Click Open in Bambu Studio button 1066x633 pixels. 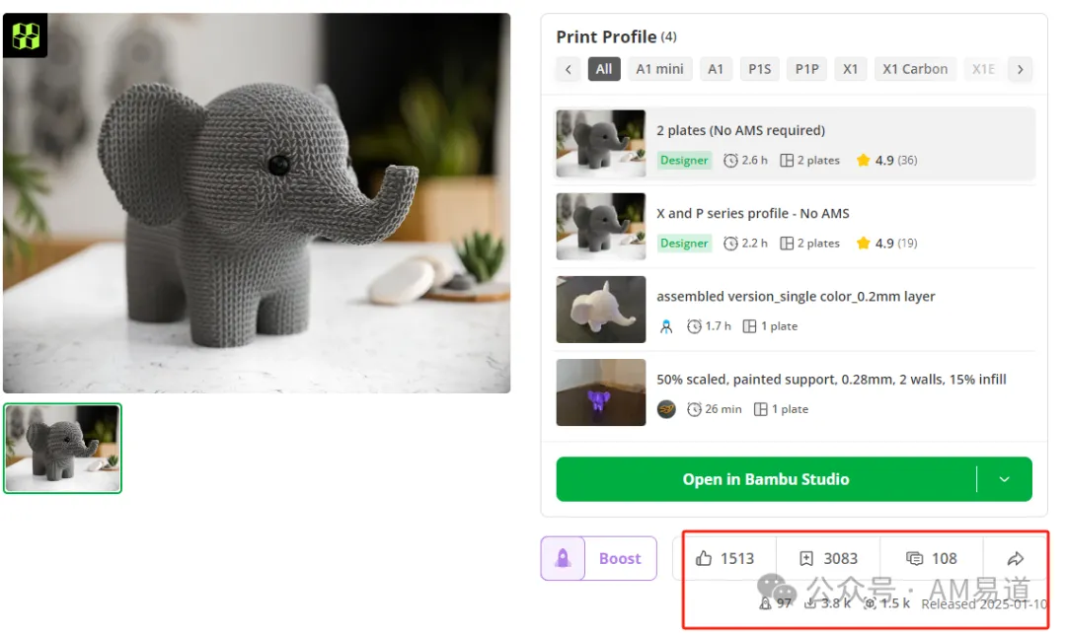[766, 479]
